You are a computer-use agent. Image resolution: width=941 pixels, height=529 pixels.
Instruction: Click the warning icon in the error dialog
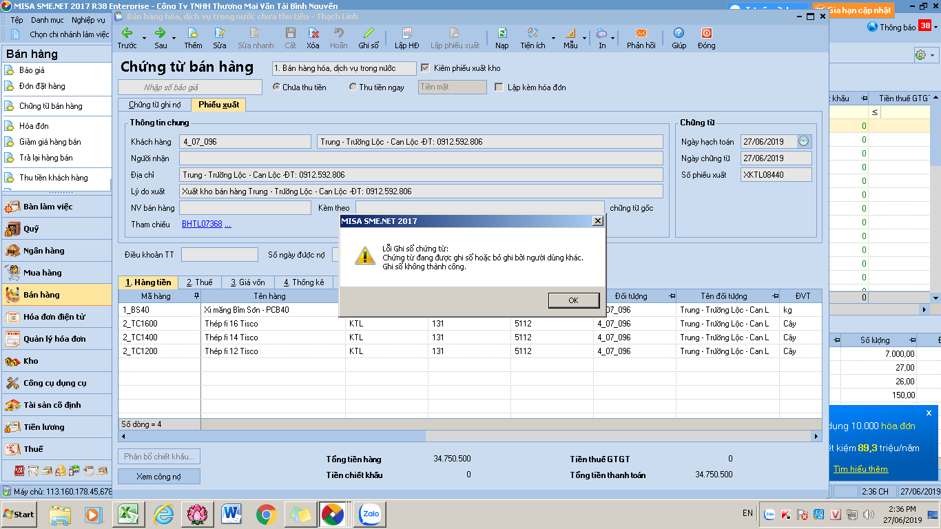(x=365, y=255)
